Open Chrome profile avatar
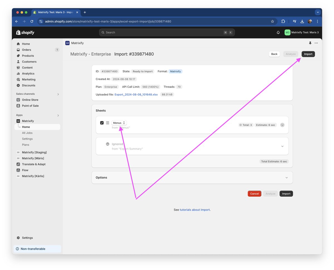 tap(310, 21)
